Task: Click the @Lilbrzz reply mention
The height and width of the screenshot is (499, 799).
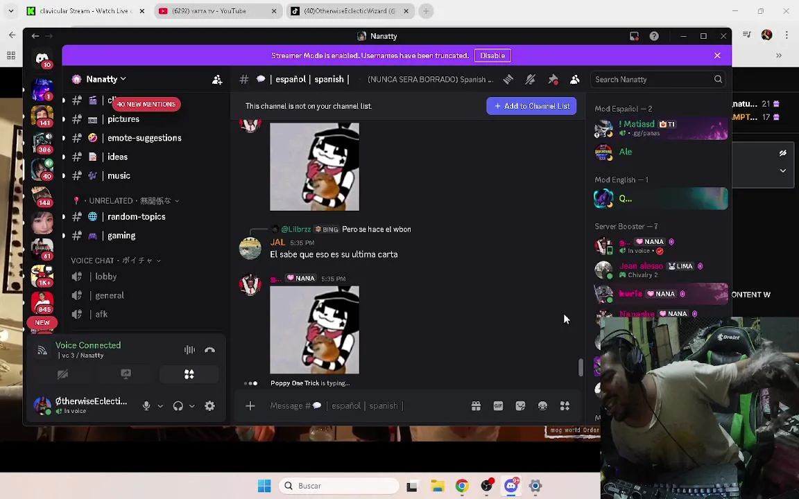Action: coord(295,229)
